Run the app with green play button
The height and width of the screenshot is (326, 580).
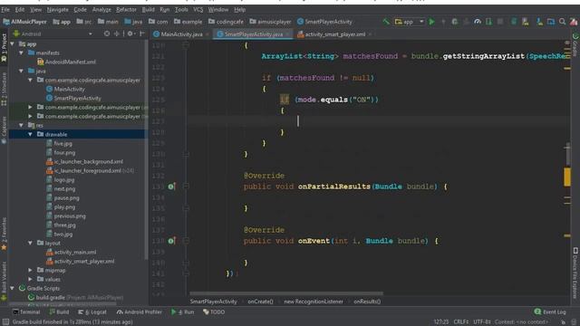pos(431,22)
